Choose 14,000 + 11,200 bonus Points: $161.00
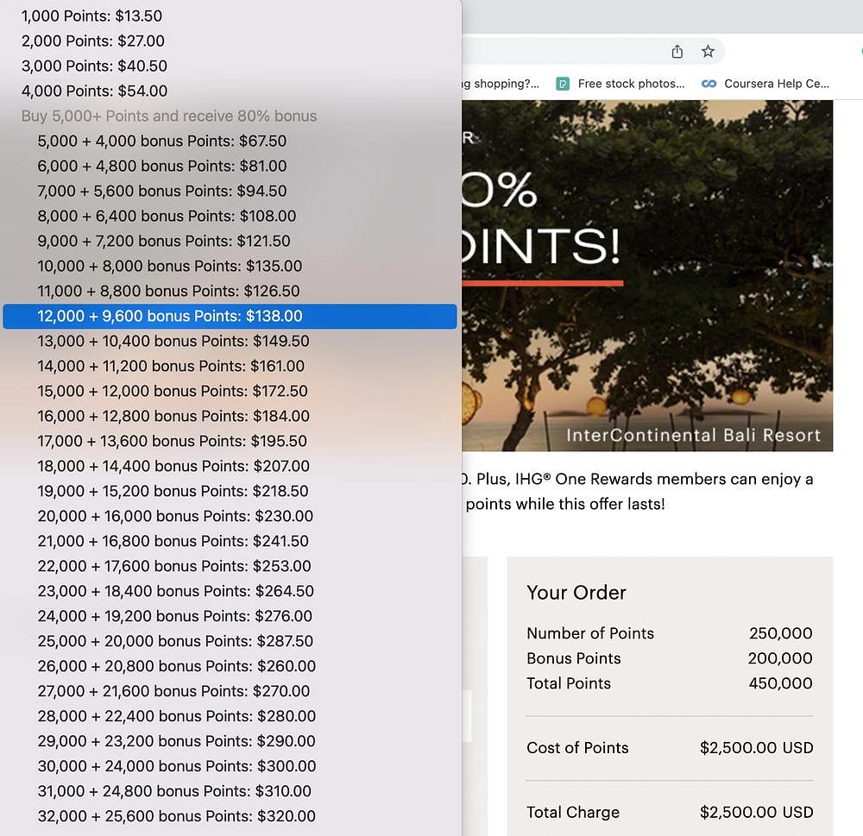Screen dimensions: 863x836 230,366
